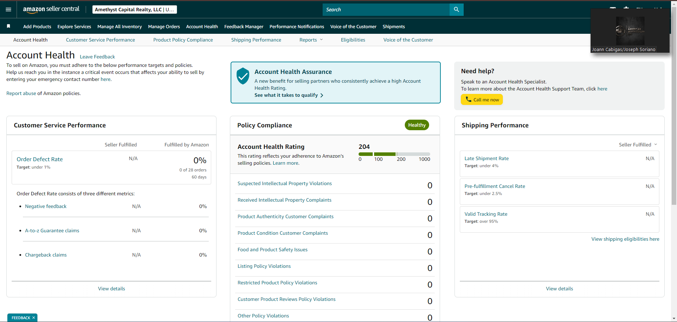
Task: Open the Late Shipment Rate link
Action: [486, 158]
